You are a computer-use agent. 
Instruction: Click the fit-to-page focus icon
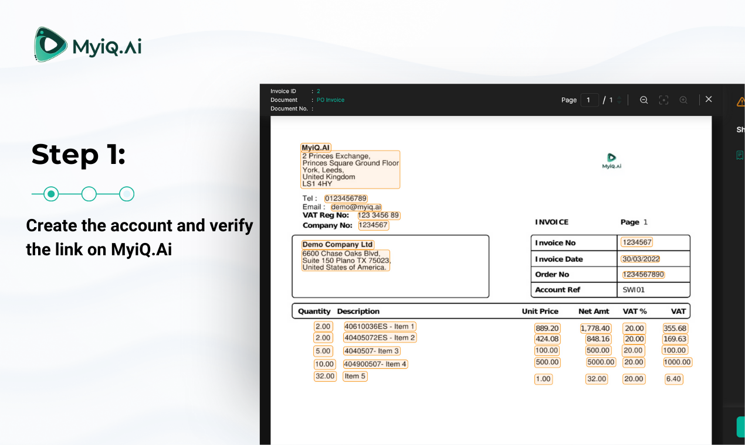click(663, 100)
